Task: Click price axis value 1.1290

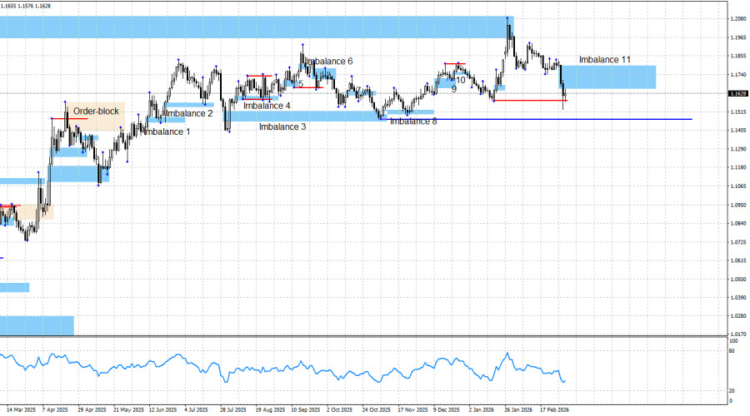Action: click(738, 149)
